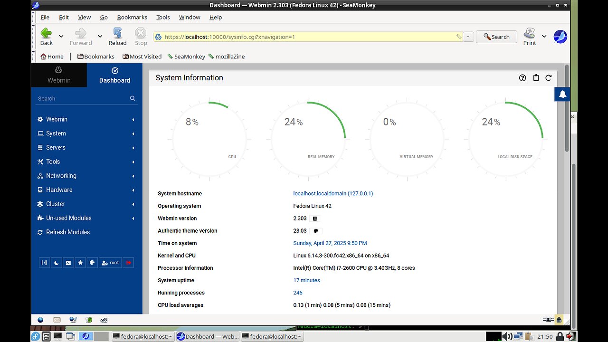The image size is (608, 342).
Task: Click the SeaMonkey Back button
Action: pyautogui.click(x=46, y=37)
